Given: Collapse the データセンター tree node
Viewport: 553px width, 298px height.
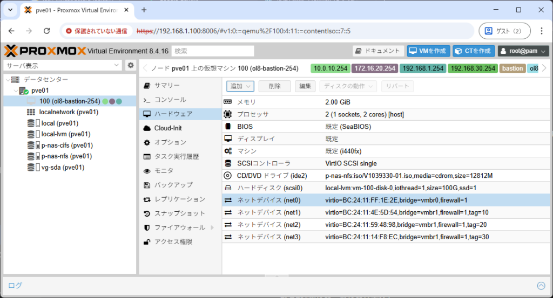Looking at the screenshot, I should tap(8, 80).
